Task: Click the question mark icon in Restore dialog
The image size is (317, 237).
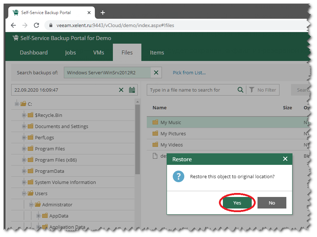Action: tap(178, 176)
